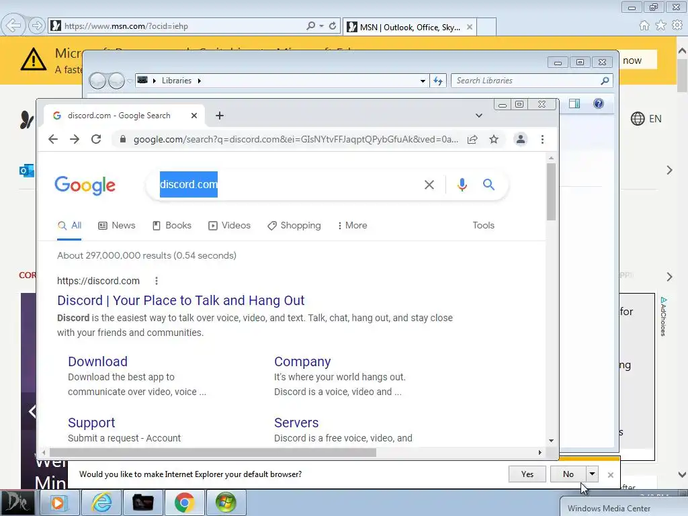Open the three-dot options beside https://discord.com result
Viewport: 688px width, 516px height.
tap(156, 281)
